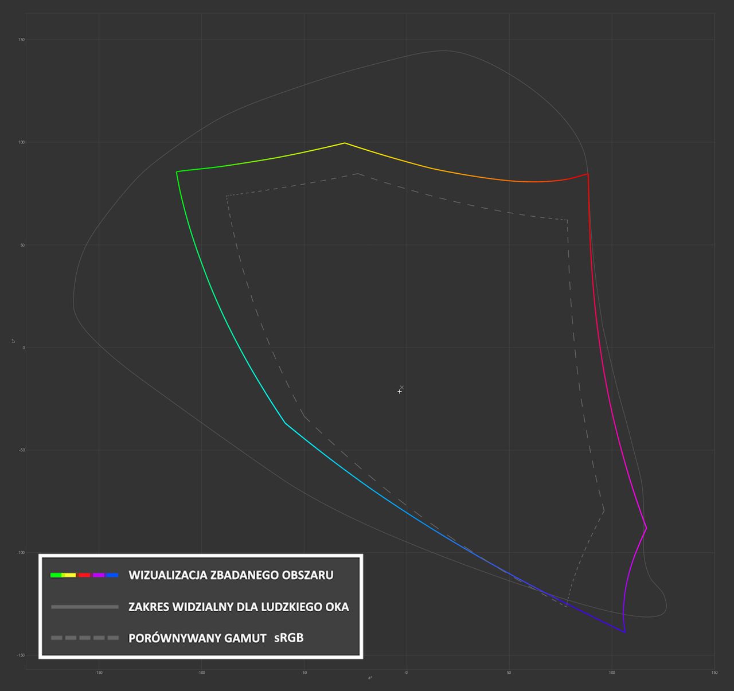Click the 150 tick label on vertical axis
This screenshot has height=691, width=734.
pos(21,40)
